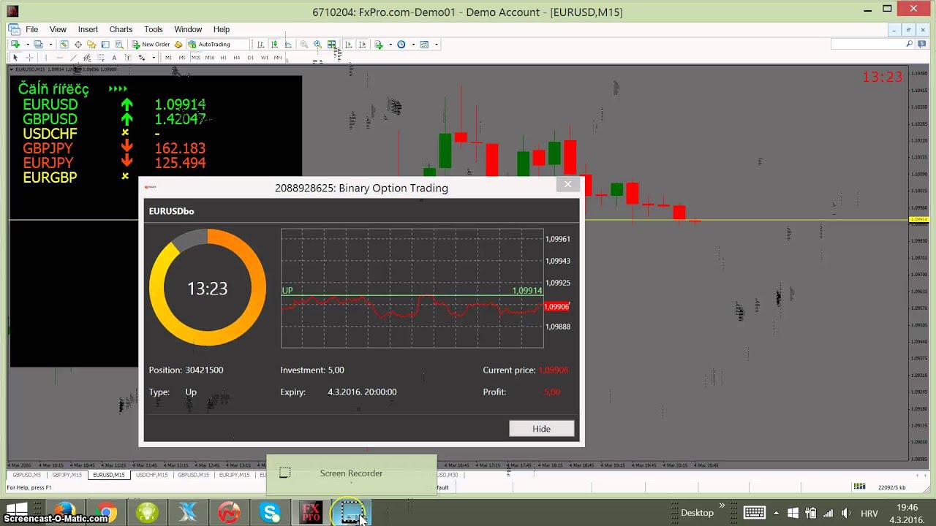Image resolution: width=936 pixels, height=526 pixels.
Task: Select the crosshair tool
Action: 29,58
